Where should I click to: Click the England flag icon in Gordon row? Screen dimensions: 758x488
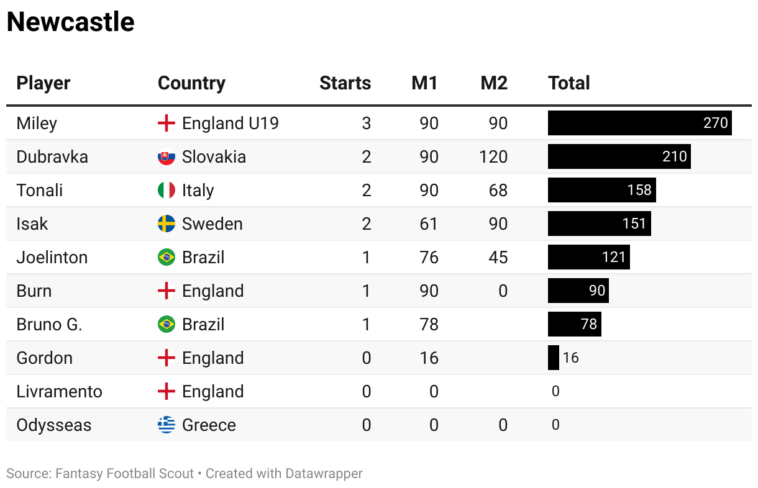pos(167,358)
